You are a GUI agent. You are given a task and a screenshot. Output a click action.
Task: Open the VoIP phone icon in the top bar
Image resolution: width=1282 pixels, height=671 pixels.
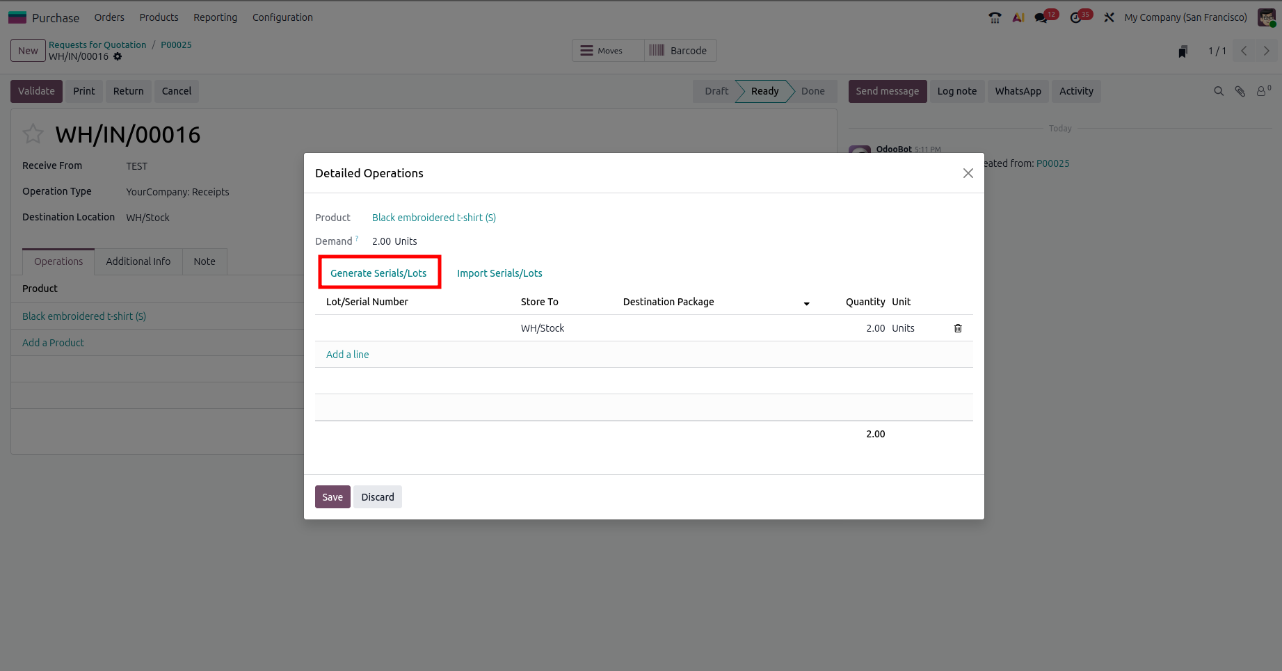pos(995,17)
